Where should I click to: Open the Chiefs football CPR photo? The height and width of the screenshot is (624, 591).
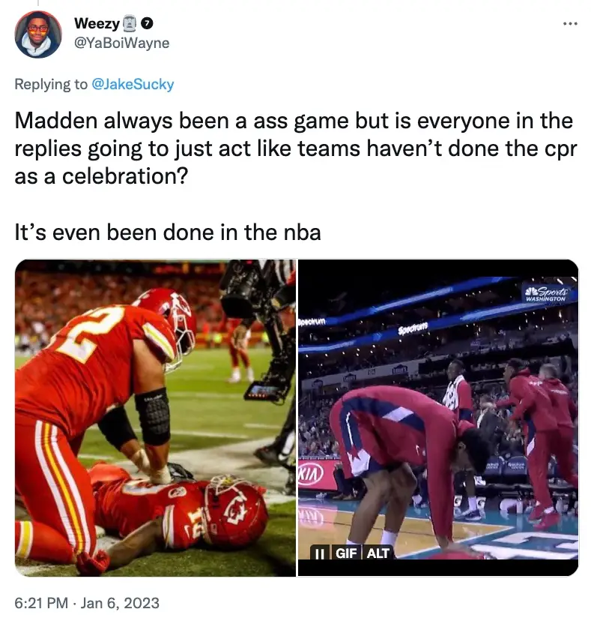[x=155, y=418]
